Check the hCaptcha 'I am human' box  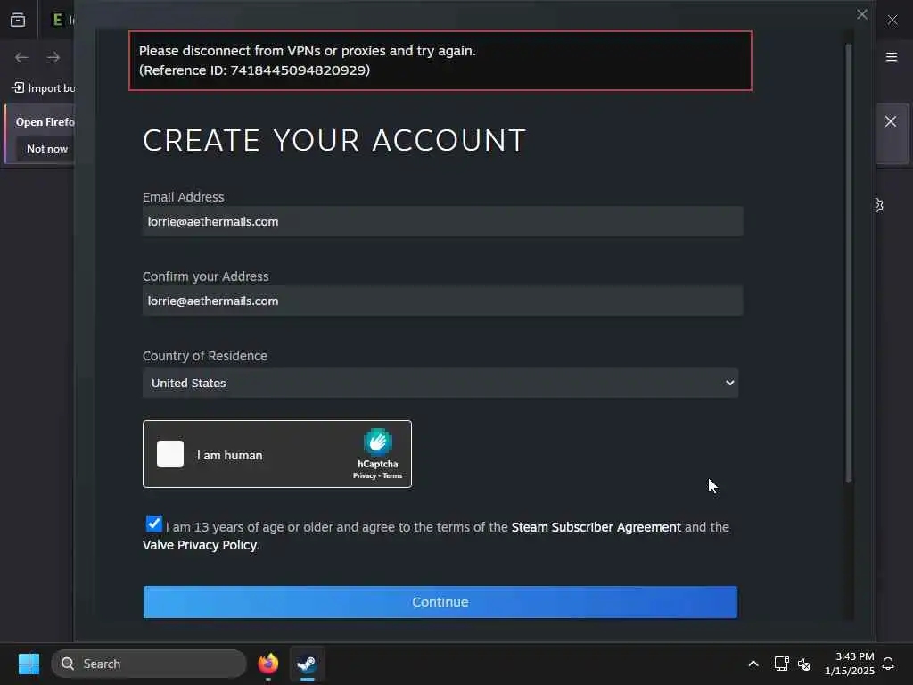pyautogui.click(x=170, y=454)
